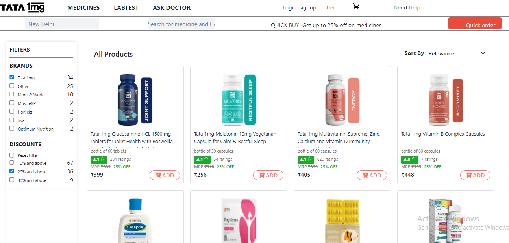Disable the 20% and above discount filter
Image resolution: width=509 pixels, height=243 pixels.
pyautogui.click(x=11, y=171)
